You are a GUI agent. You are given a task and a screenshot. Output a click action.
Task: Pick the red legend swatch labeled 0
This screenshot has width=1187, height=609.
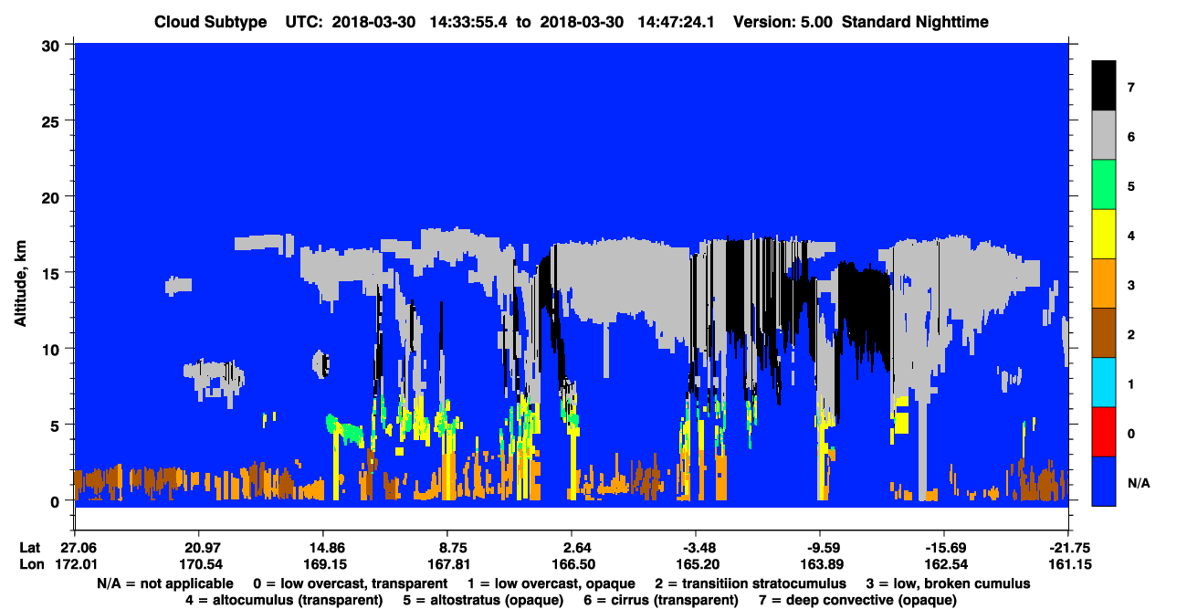point(1104,431)
